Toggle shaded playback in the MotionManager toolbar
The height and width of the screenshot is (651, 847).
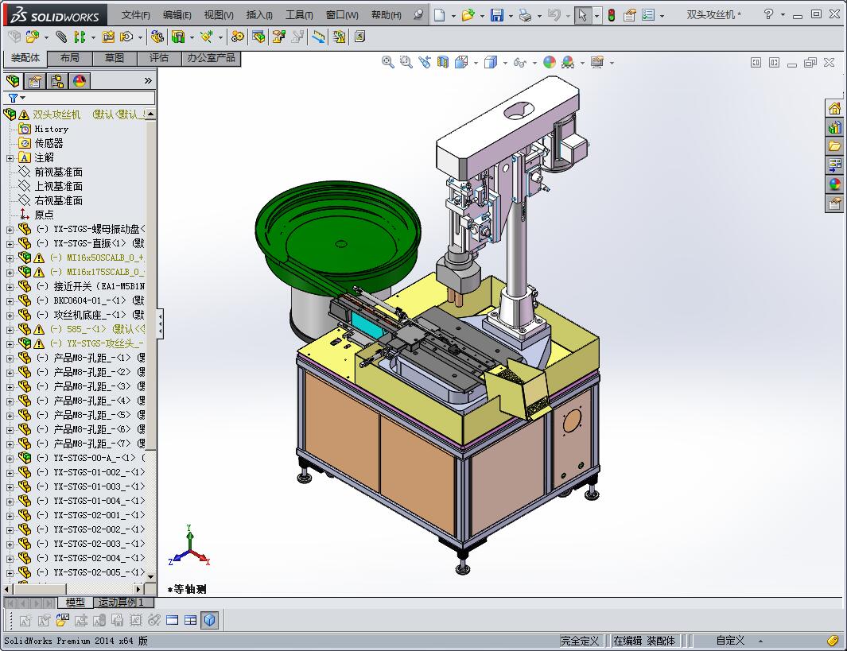pyautogui.click(x=209, y=620)
